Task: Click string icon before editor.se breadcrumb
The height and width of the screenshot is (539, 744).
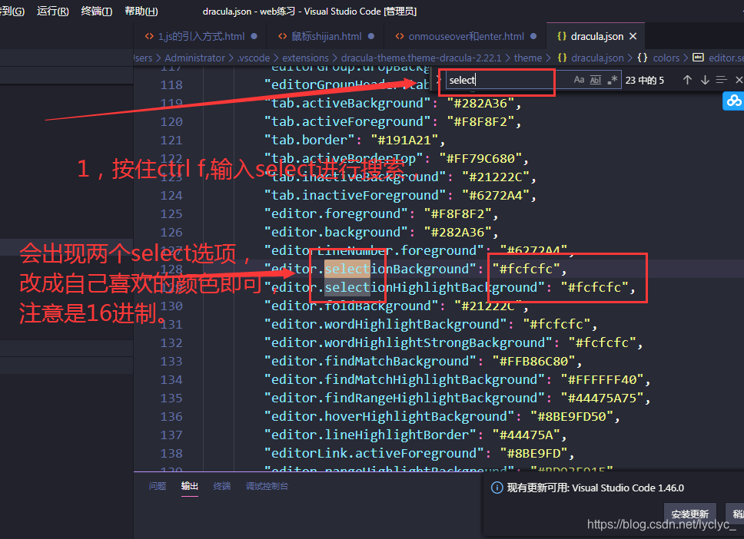Action: (x=698, y=58)
